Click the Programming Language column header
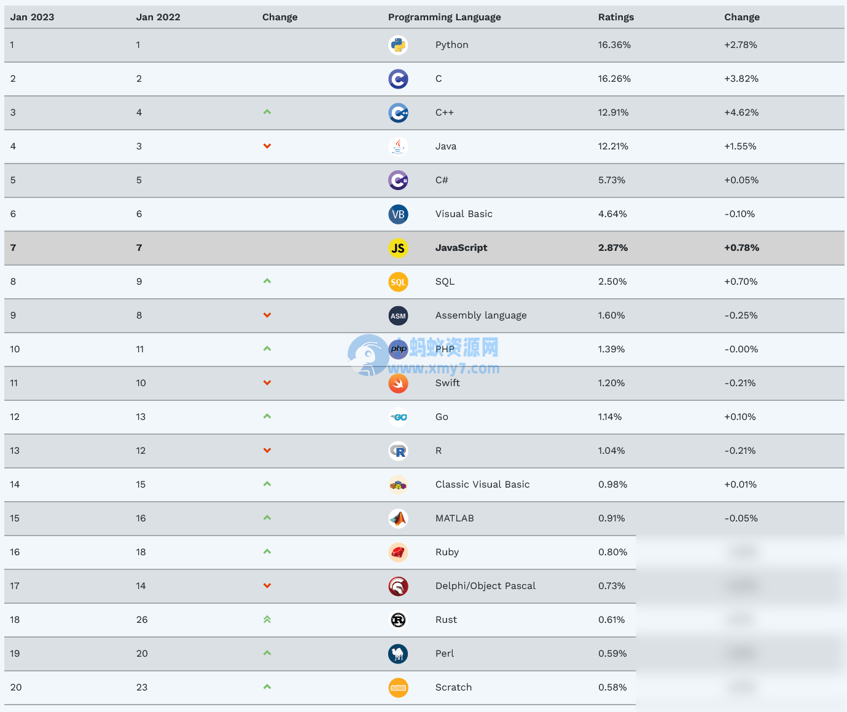This screenshot has height=712, width=847. (x=444, y=17)
